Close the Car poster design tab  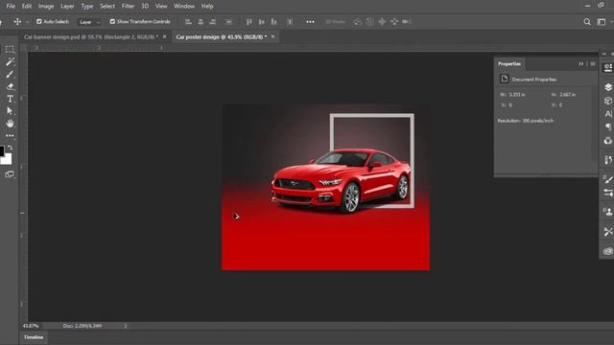pyautogui.click(x=272, y=36)
